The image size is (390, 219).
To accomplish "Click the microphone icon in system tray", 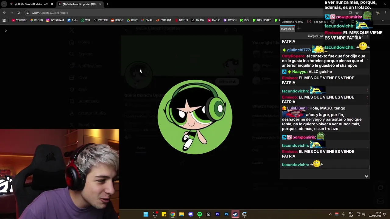I will click(343, 214).
